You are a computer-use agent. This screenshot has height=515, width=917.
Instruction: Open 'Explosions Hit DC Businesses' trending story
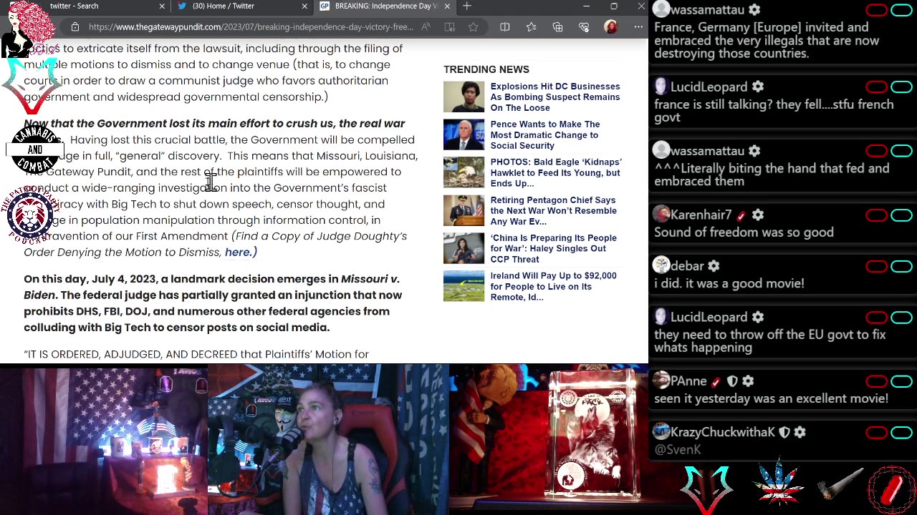555,97
